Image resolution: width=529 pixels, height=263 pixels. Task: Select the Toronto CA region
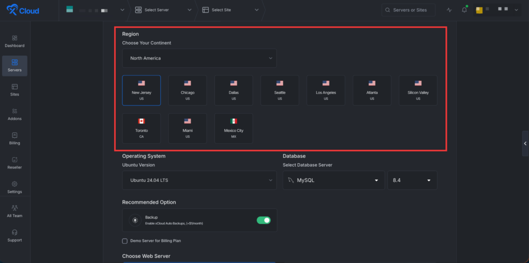click(141, 128)
